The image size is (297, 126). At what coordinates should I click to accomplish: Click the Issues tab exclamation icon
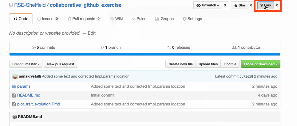pos(39,19)
